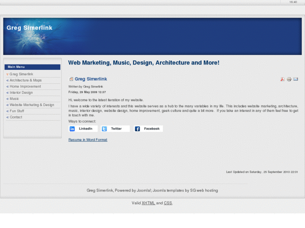Click the 'Friday, 29 May 2009 12:37' date
The width and height of the screenshot is (305, 228).
(x=87, y=92)
